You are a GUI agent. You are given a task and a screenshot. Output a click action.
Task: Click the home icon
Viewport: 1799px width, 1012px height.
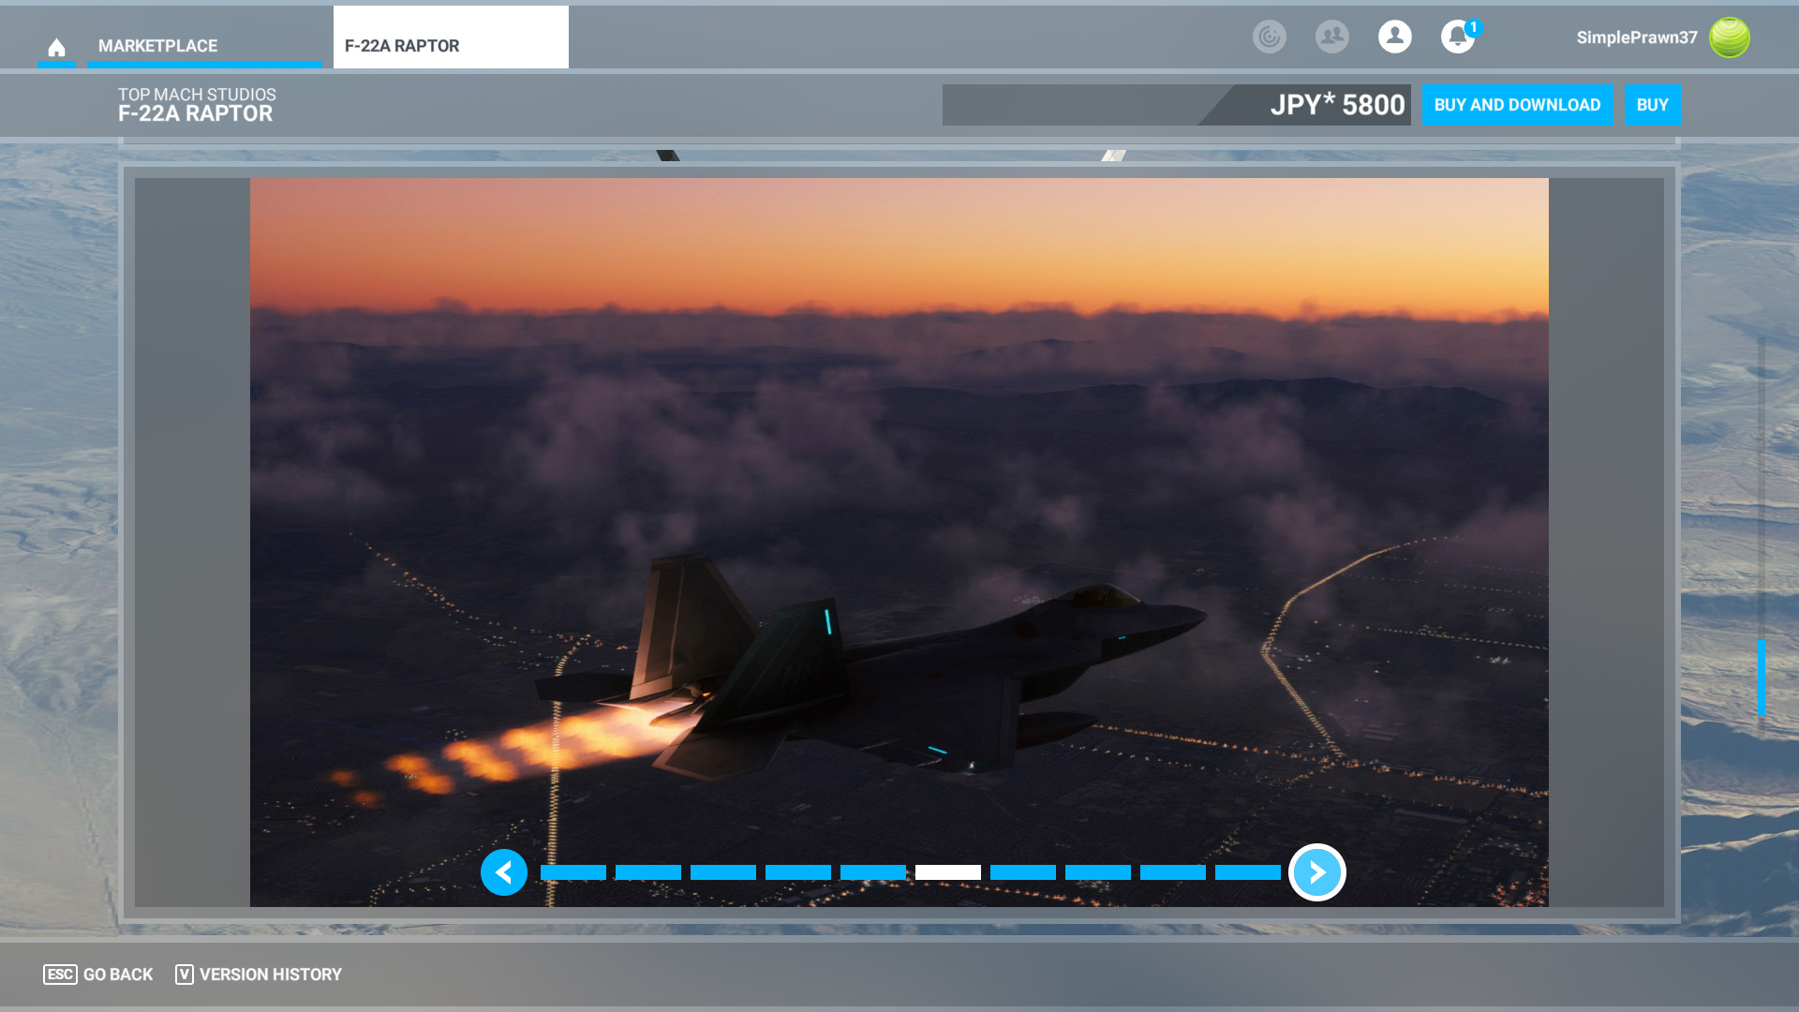coord(56,47)
